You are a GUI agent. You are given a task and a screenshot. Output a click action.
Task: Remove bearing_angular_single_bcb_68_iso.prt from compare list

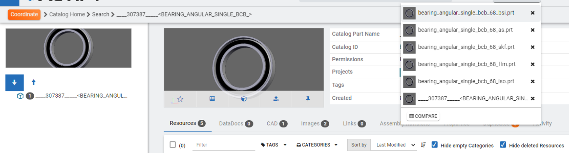pos(533,82)
